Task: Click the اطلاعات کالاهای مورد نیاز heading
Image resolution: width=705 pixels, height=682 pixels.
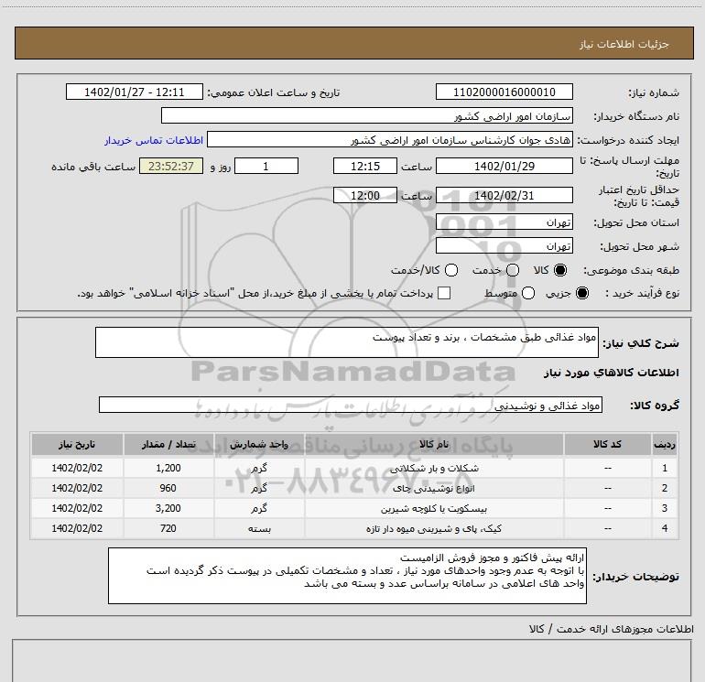Action: [x=612, y=373]
